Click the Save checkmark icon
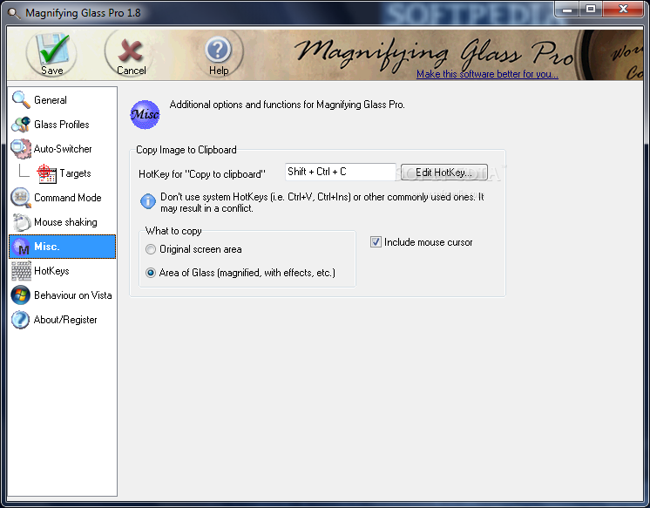650x508 pixels. [51, 49]
